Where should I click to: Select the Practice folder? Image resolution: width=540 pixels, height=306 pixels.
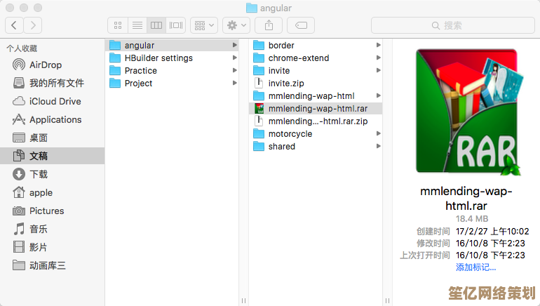pos(140,71)
